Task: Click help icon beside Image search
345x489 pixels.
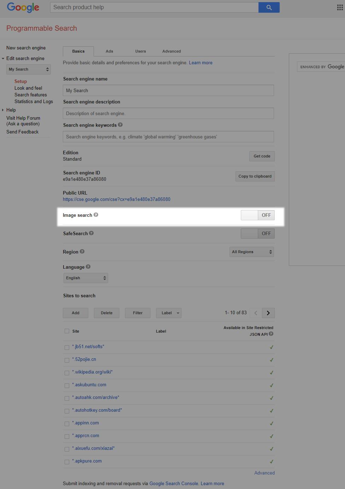Action: pos(96,215)
